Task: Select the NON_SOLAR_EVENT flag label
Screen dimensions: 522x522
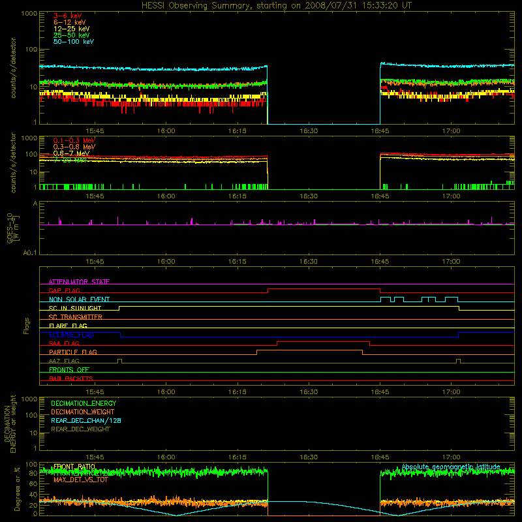Action: 79,299
